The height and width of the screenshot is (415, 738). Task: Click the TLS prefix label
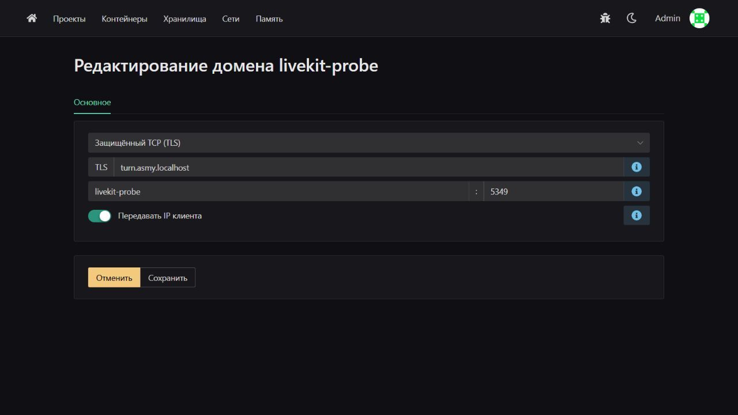click(101, 167)
